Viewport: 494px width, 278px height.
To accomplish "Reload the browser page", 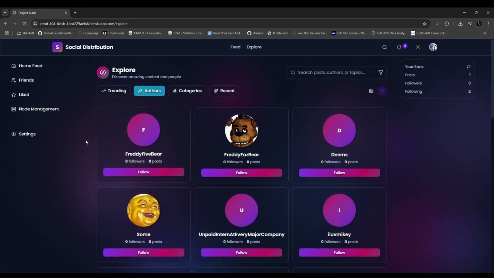I will click(24, 24).
